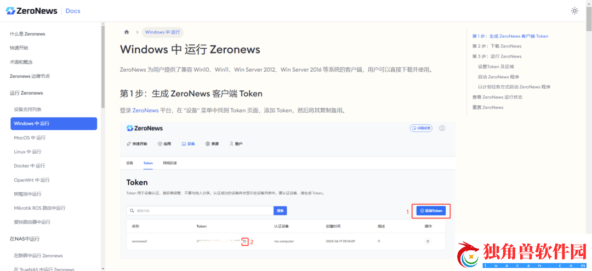The width and height of the screenshot is (592, 271).
Task: Open Zeronews 边缘节点 sidebar page
Action: 30,76
